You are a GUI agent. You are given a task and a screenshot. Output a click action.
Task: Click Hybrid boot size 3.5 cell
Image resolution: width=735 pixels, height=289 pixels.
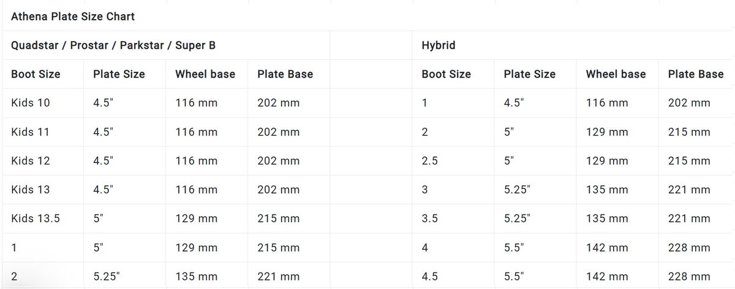[x=429, y=218]
